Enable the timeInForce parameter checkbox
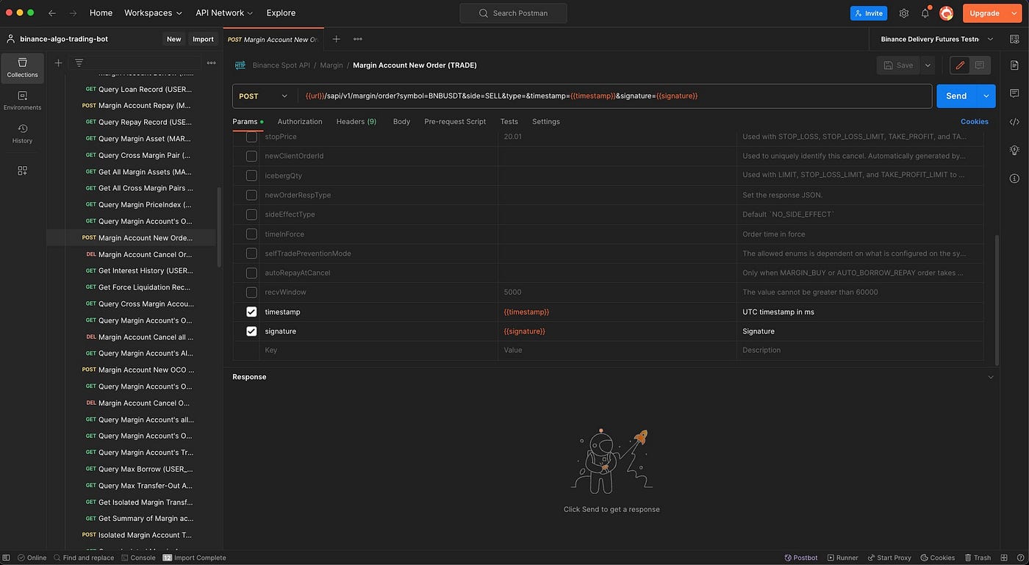Screen dimensions: 1029x565 click(251, 234)
